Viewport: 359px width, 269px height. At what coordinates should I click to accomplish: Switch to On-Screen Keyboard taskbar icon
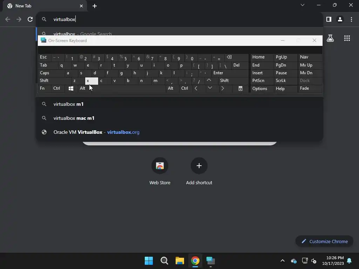(211, 261)
